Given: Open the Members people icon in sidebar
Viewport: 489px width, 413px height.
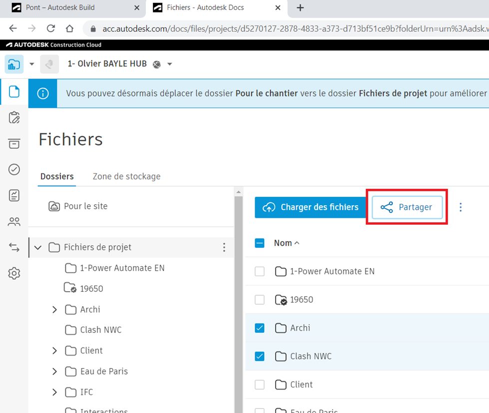Looking at the screenshot, I should point(14,222).
